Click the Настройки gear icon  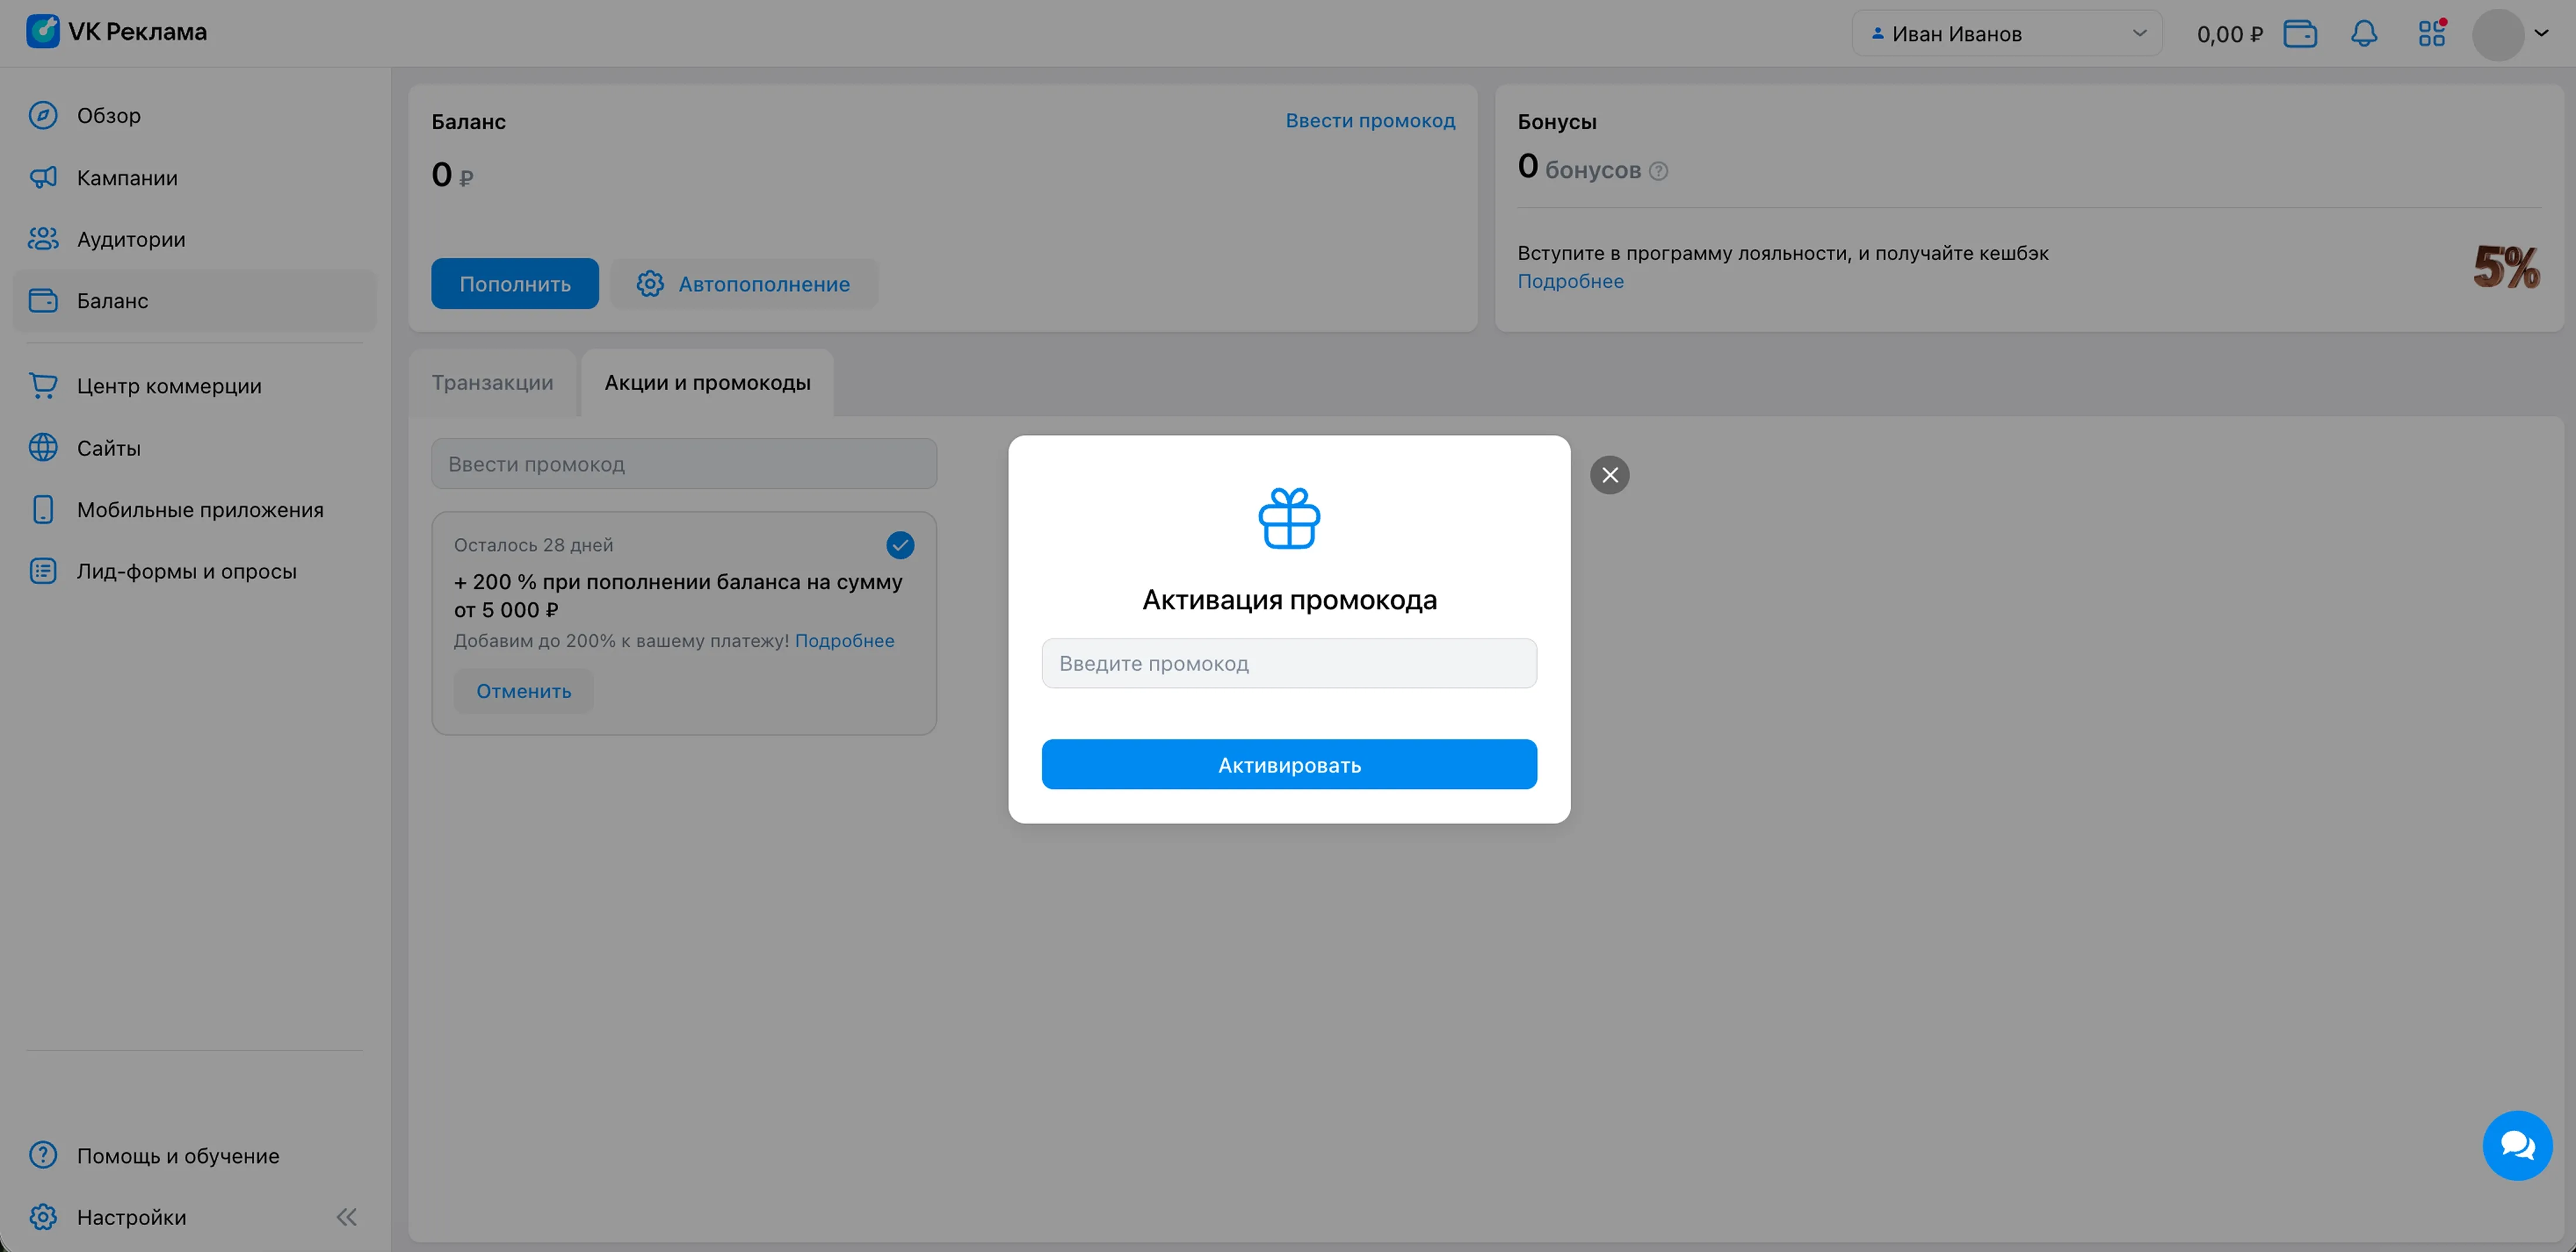point(43,1217)
